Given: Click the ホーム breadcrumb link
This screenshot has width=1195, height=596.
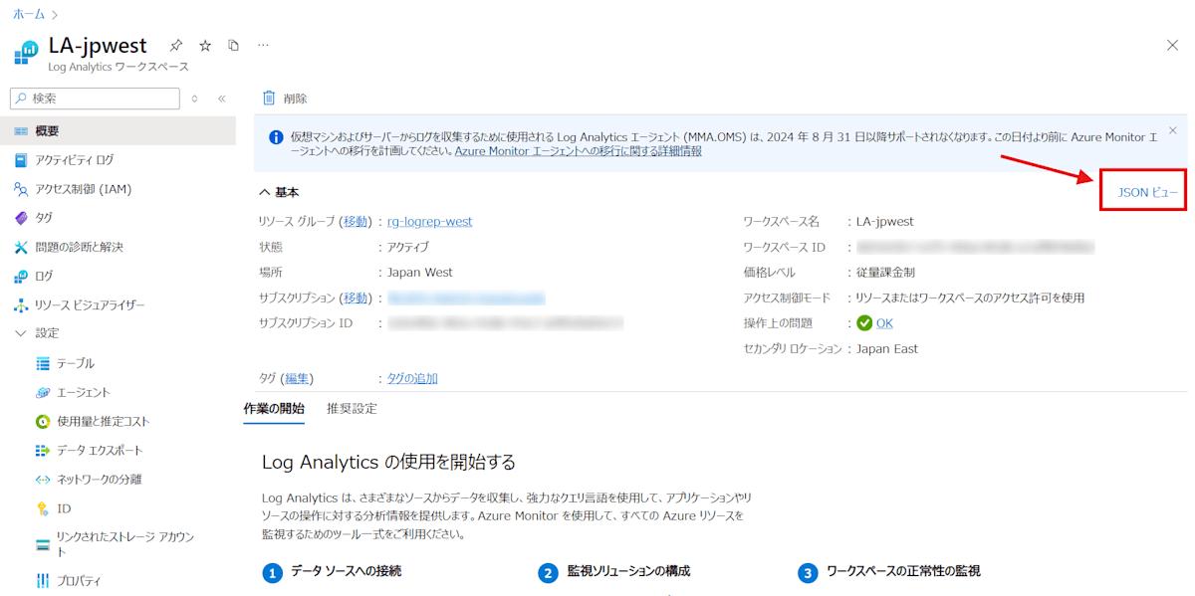Looking at the screenshot, I should [28, 14].
